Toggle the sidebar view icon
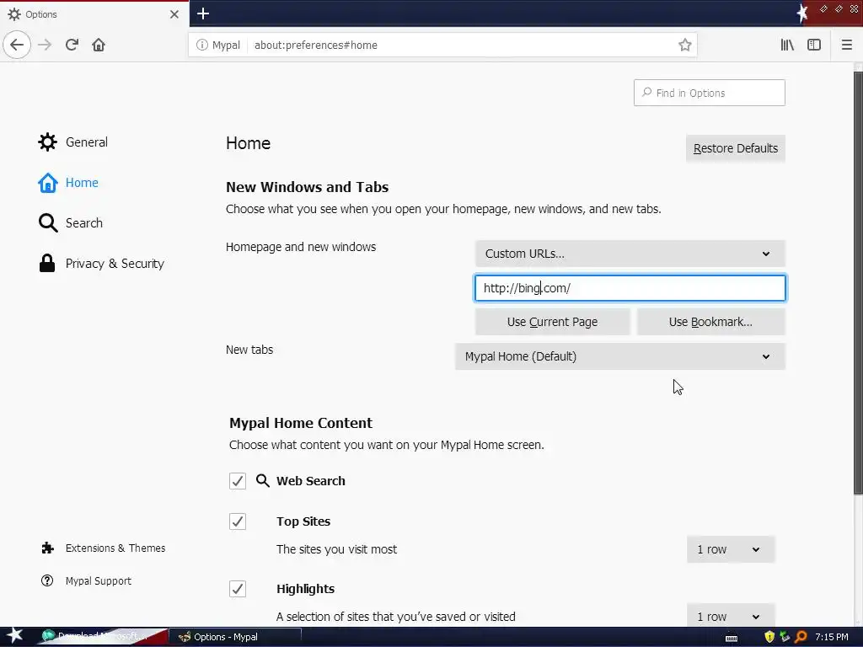 pos(814,45)
